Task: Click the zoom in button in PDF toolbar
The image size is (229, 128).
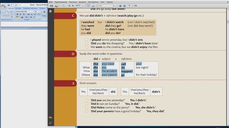Action: [73, 6]
